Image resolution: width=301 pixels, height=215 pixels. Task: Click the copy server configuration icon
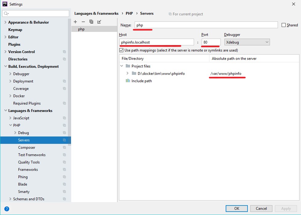[91, 22]
